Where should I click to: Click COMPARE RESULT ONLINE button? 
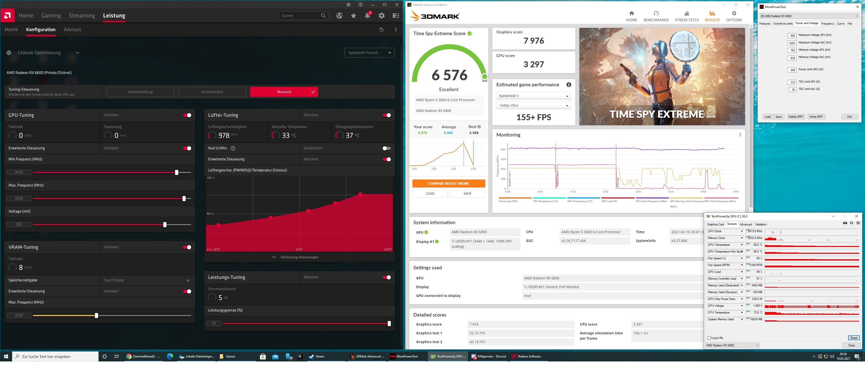pyautogui.click(x=449, y=184)
